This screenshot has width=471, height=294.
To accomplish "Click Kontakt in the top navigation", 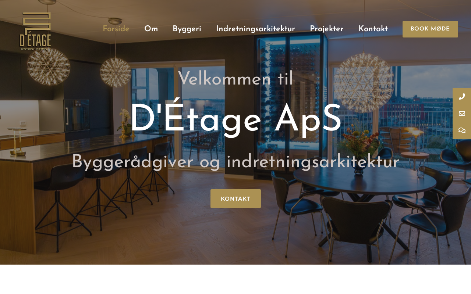I will [x=373, y=29].
